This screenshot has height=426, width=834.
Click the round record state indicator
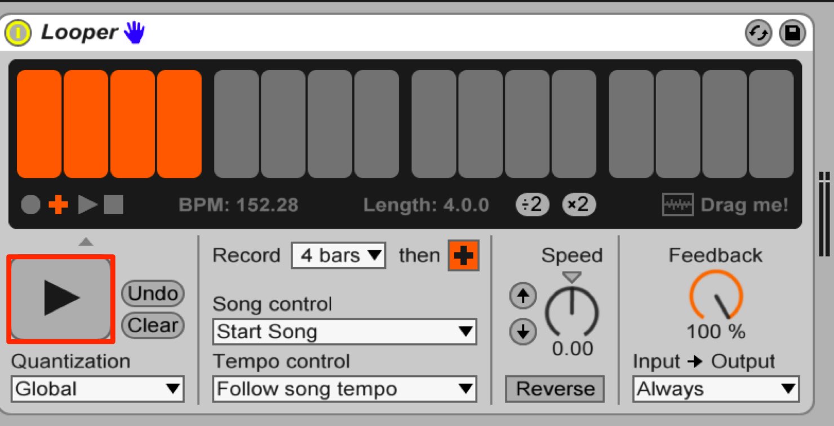point(31,205)
